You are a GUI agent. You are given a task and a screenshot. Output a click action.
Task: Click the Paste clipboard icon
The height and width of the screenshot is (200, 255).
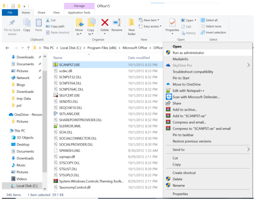[39, 23]
